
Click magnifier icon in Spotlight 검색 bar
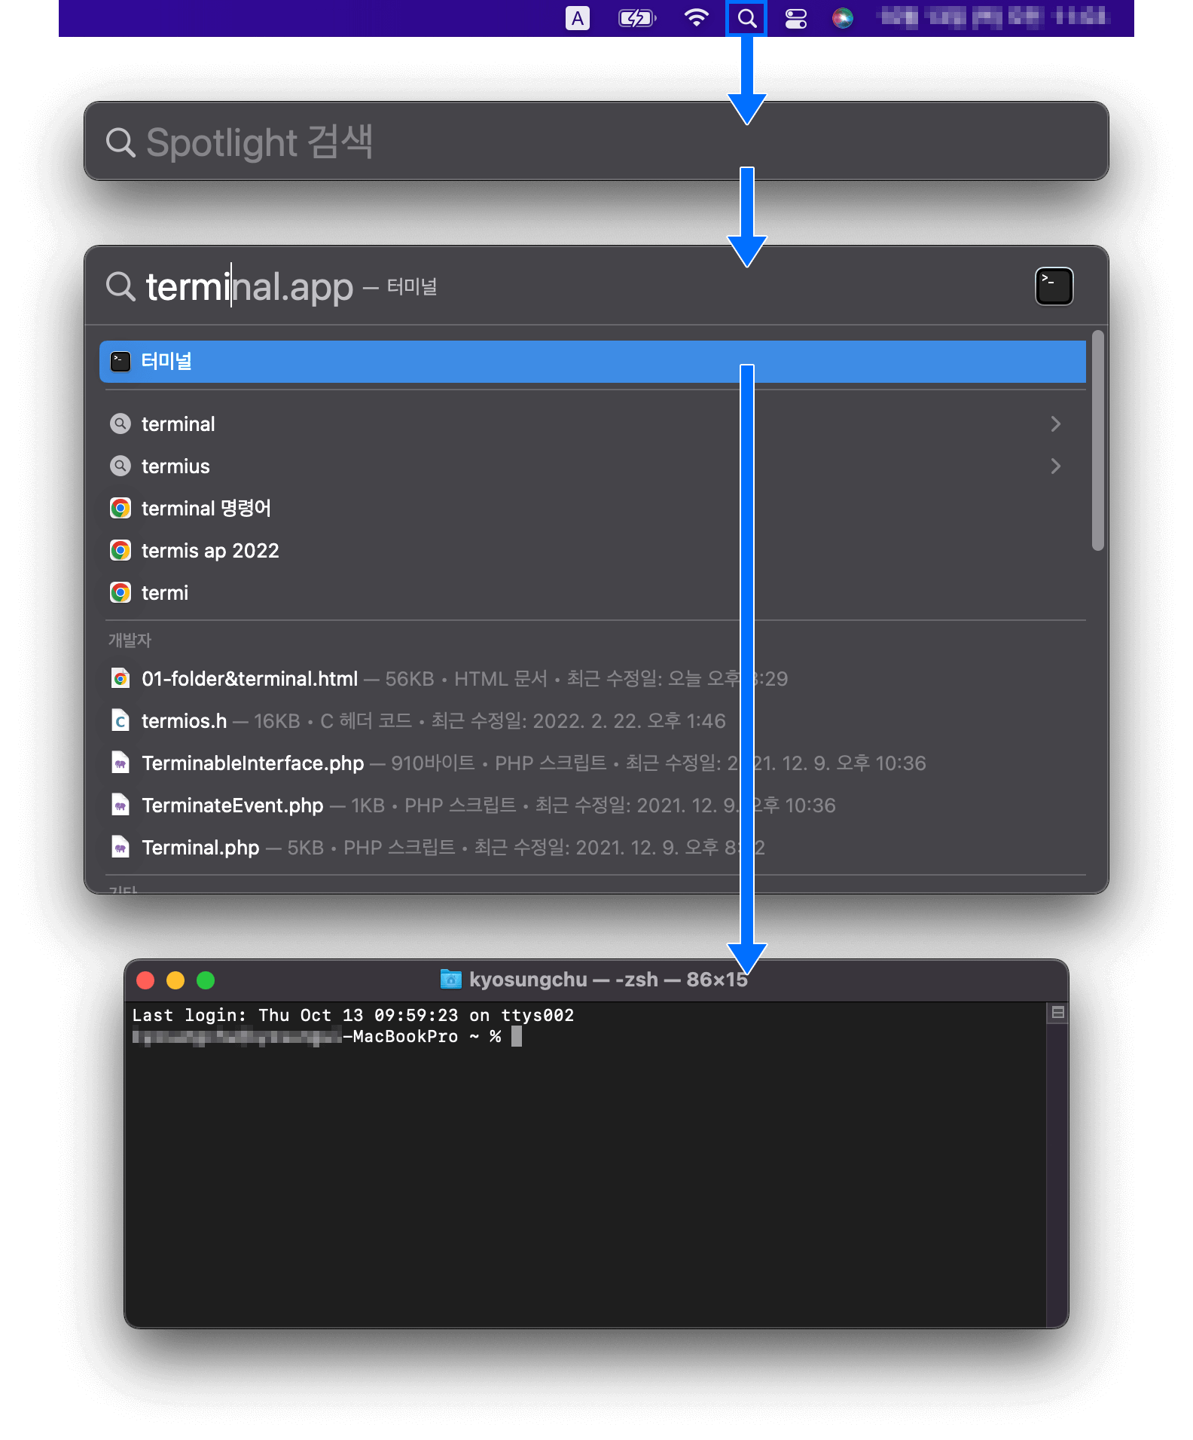tap(121, 142)
